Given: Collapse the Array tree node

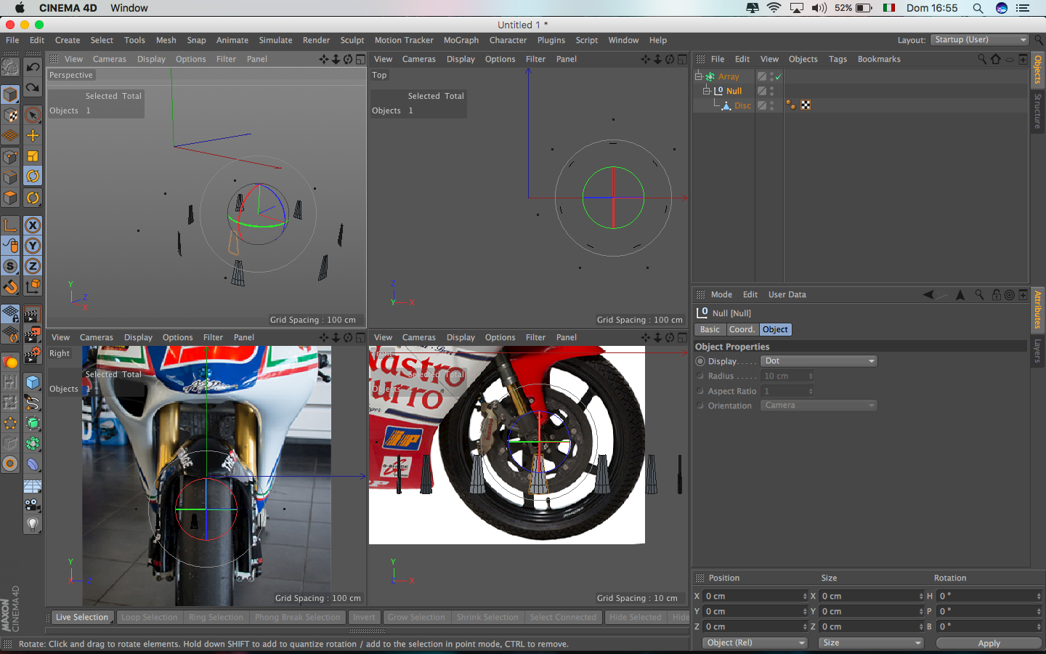Looking at the screenshot, I should 699,76.
